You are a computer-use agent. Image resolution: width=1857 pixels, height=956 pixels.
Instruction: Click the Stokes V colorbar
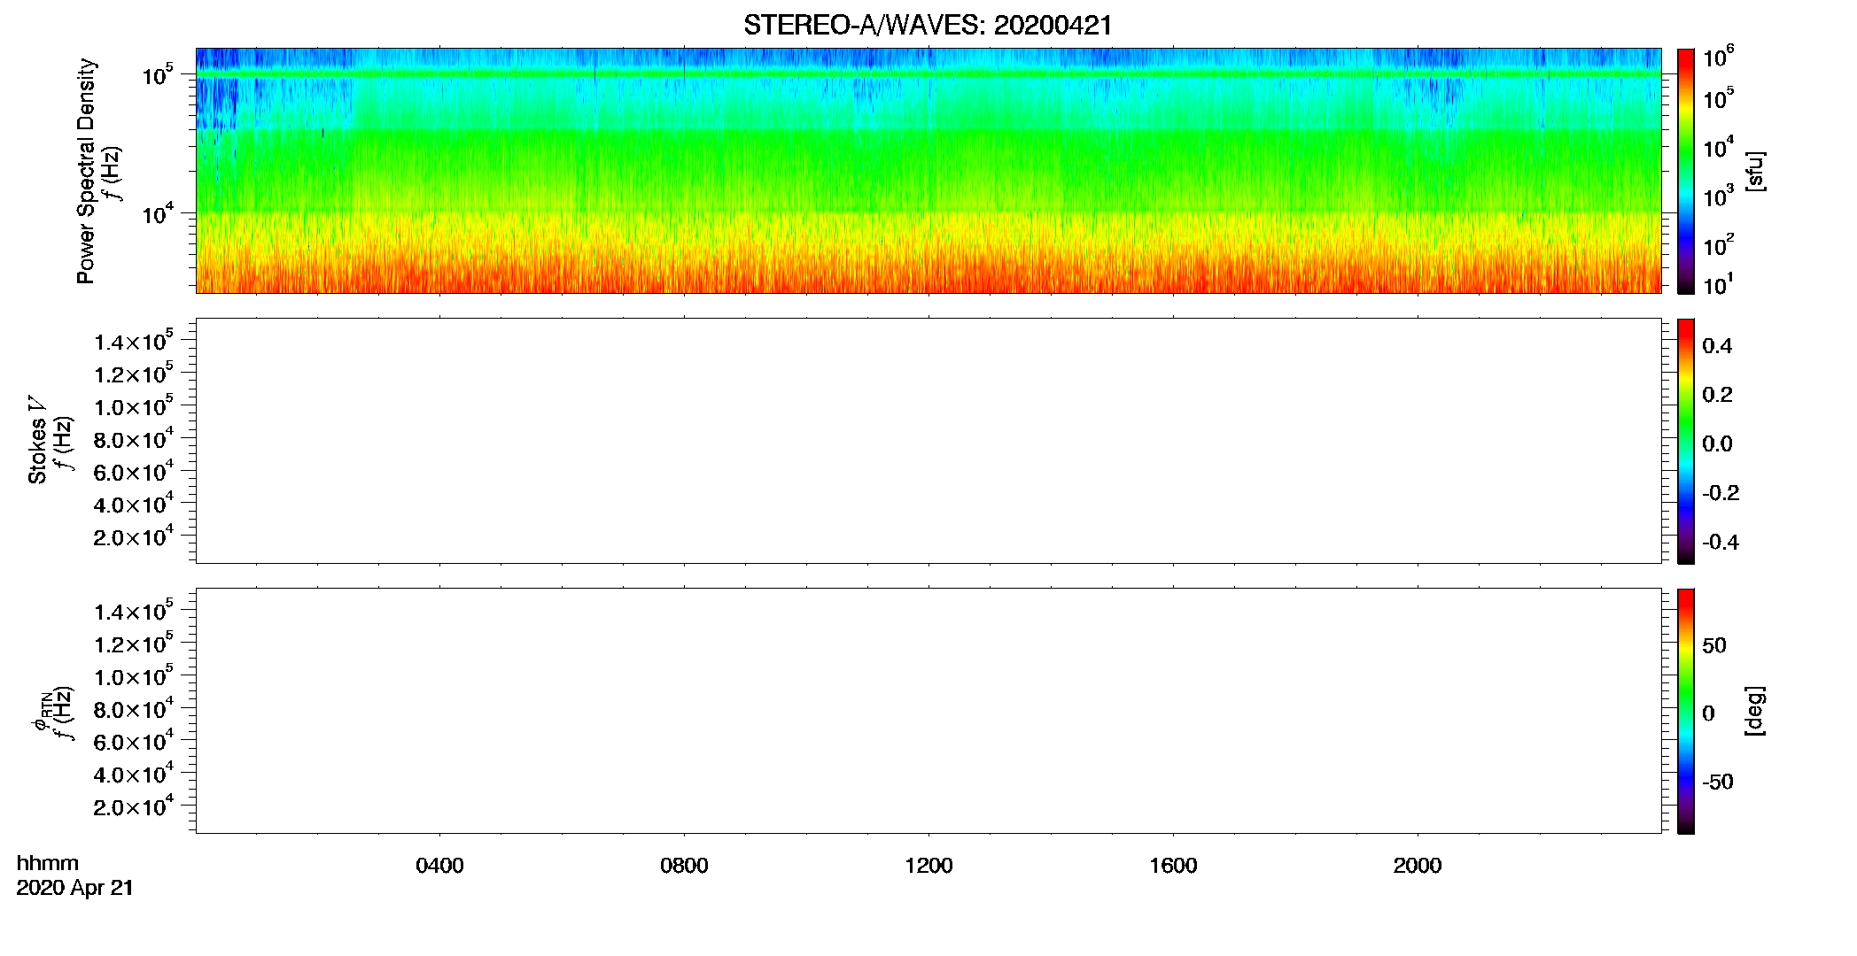[x=1686, y=441]
